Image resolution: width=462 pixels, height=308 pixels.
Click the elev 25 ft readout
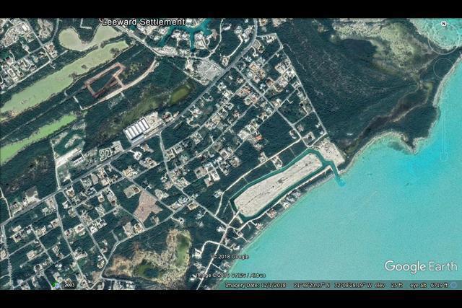389,285
